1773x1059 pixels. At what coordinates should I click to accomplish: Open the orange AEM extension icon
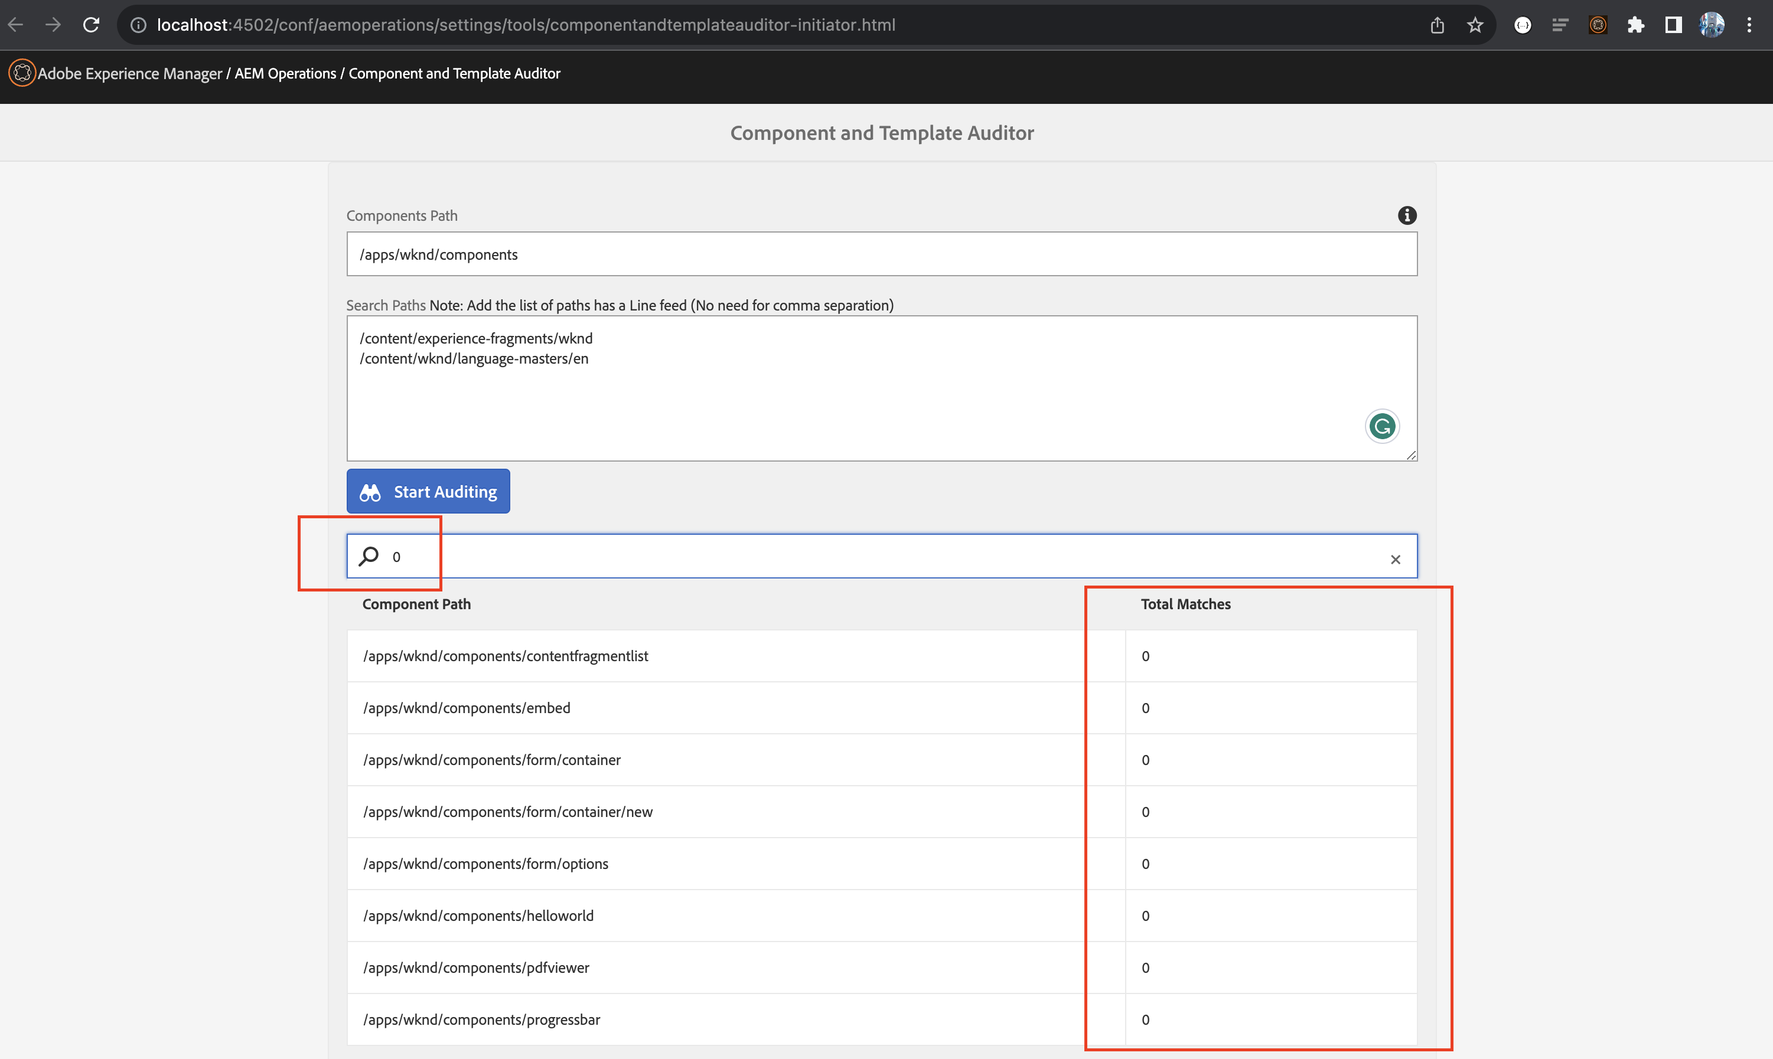tap(1598, 25)
